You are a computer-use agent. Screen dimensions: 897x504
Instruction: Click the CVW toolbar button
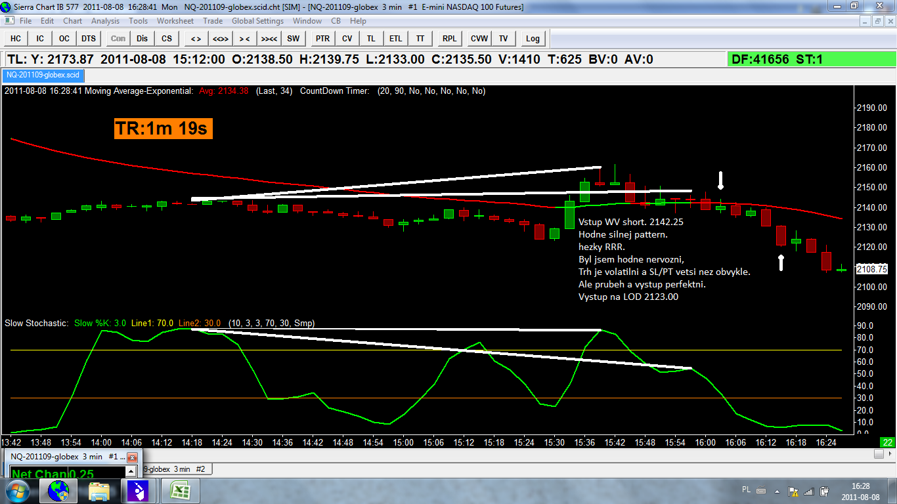click(479, 39)
